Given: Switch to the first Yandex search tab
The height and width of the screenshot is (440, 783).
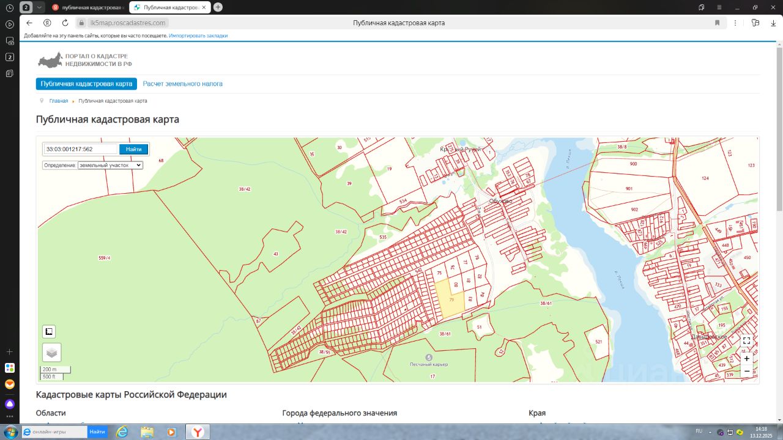Looking at the screenshot, I should tap(88, 7).
